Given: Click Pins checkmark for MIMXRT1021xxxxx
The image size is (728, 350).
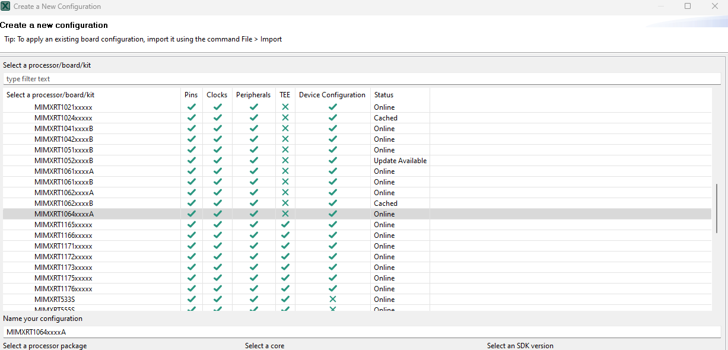Looking at the screenshot, I should (191, 107).
